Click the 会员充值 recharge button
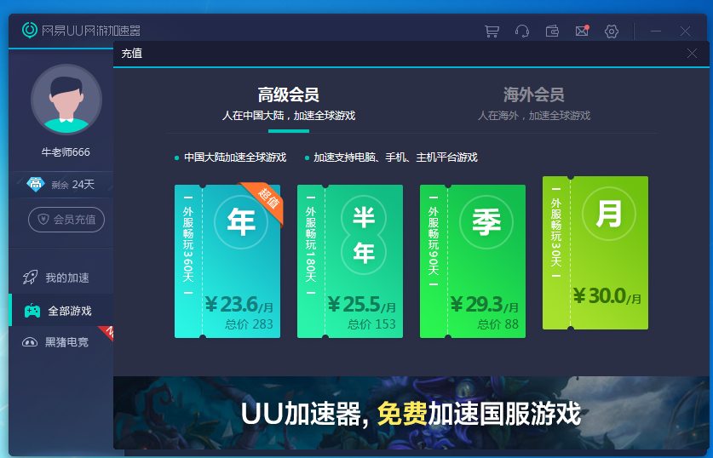This screenshot has width=713, height=458. tap(66, 220)
